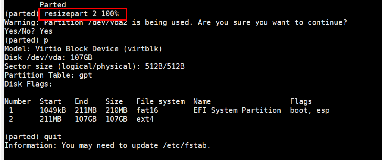
Task: Click the highlighted resizepart 2 100% command
Action: coord(81,14)
